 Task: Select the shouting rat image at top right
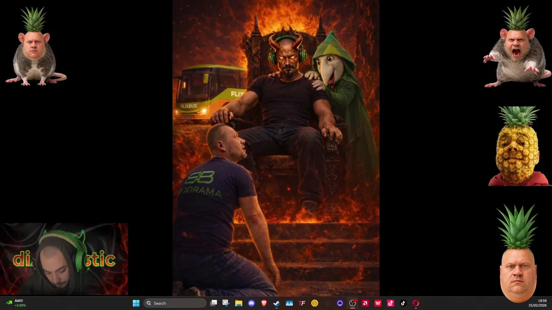point(517,46)
